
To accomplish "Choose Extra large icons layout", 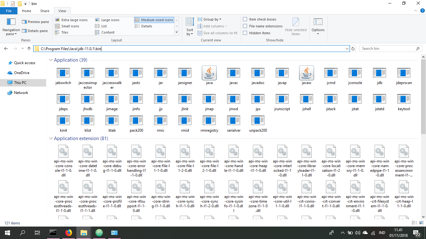I will pos(71,20).
